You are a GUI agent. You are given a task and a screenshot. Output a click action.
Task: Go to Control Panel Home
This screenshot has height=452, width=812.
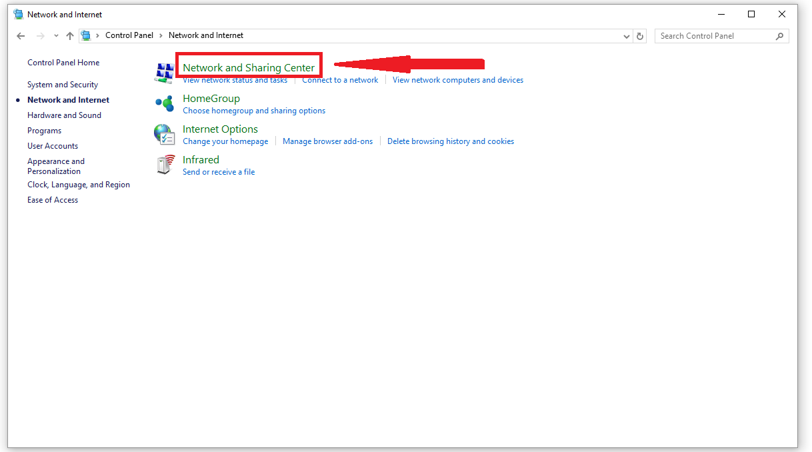click(63, 63)
